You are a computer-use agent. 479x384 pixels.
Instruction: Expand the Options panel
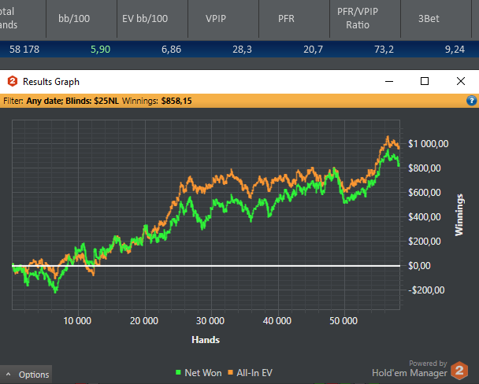[x=27, y=375]
